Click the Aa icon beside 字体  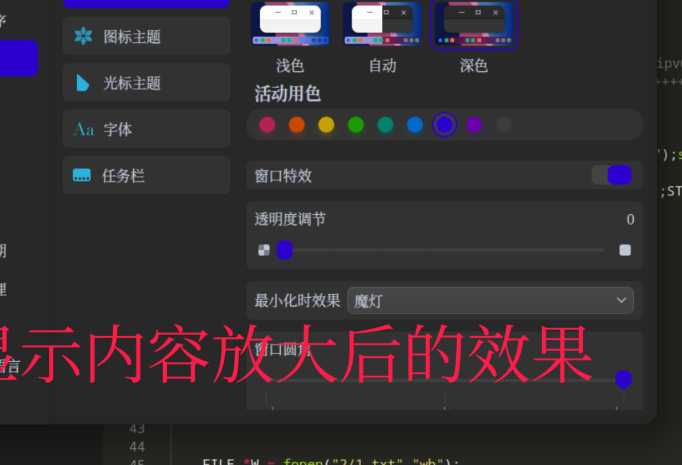(84, 129)
